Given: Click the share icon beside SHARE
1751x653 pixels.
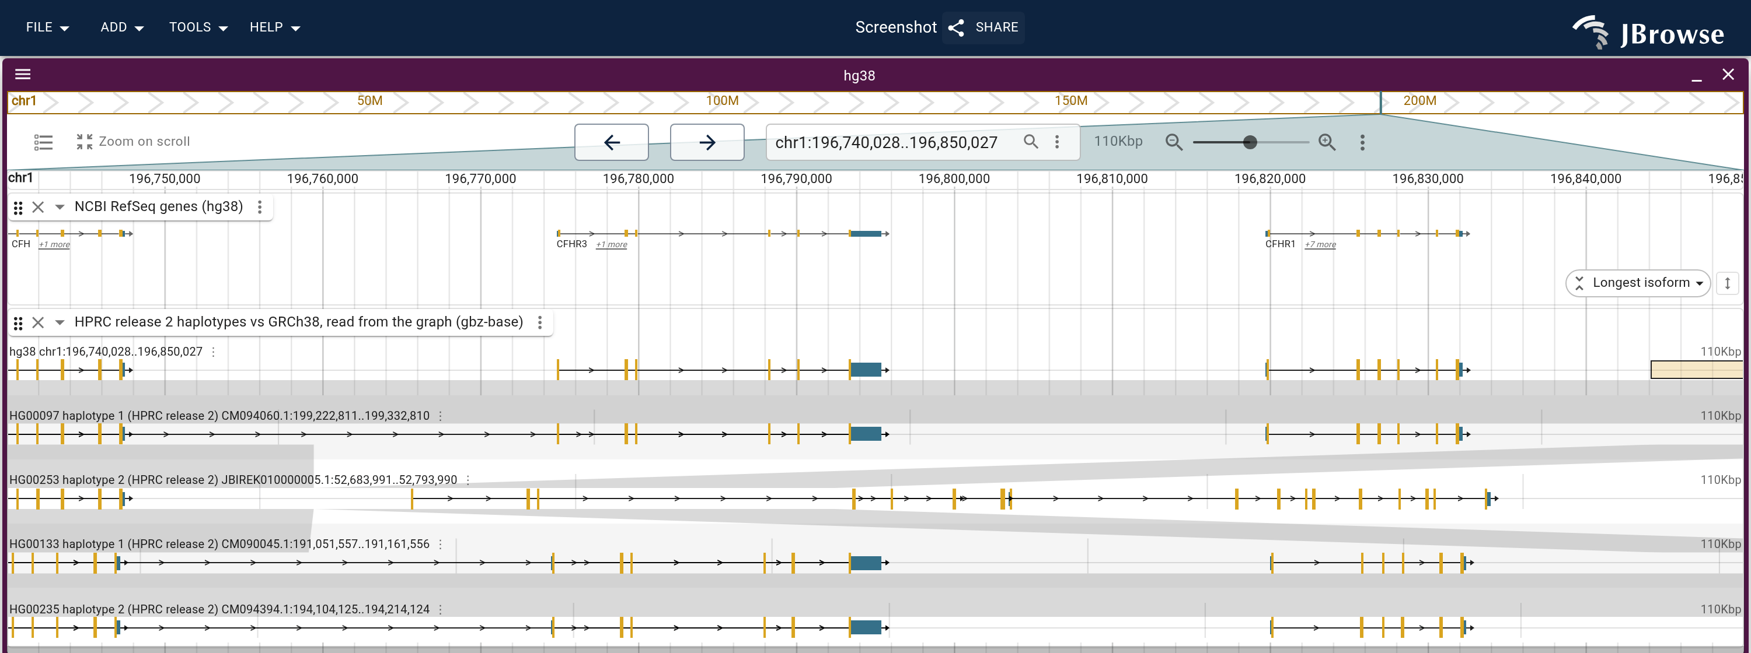Looking at the screenshot, I should click(955, 27).
